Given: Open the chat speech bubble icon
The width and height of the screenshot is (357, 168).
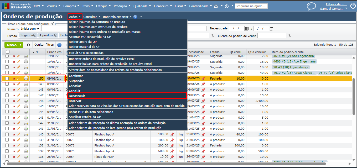Looking at the screenshot, I should coord(311,6).
